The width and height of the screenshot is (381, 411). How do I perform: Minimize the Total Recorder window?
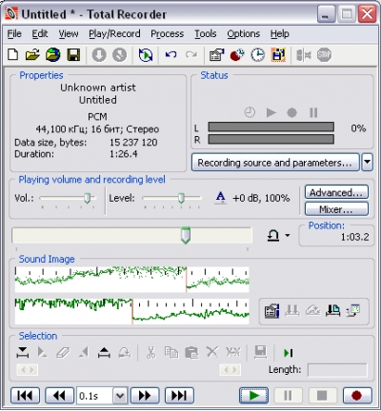click(x=326, y=14)
